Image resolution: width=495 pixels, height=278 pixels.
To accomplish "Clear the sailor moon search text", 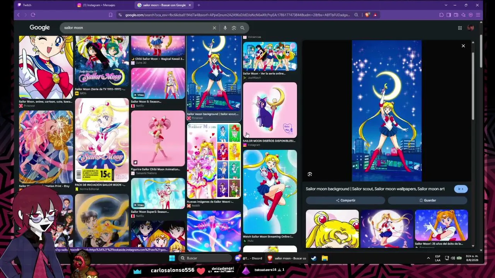I will 214,28.
